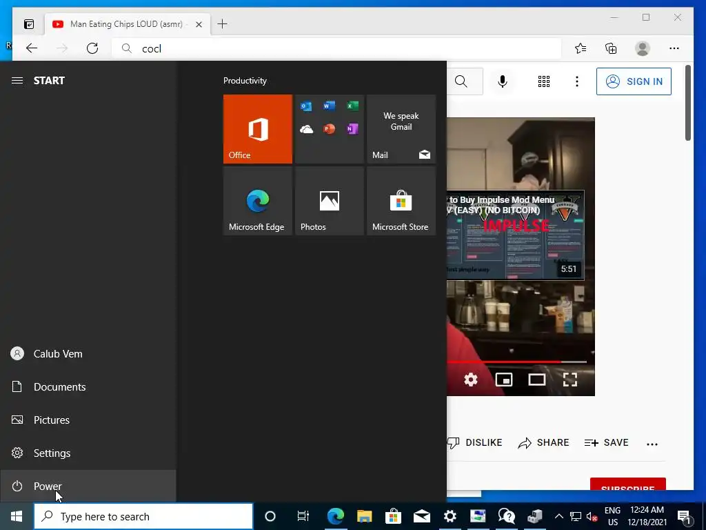Seek on the red video progress bar
Image resolution: width=706 pixels, height=530 pixels.
(x=516, y=362)
